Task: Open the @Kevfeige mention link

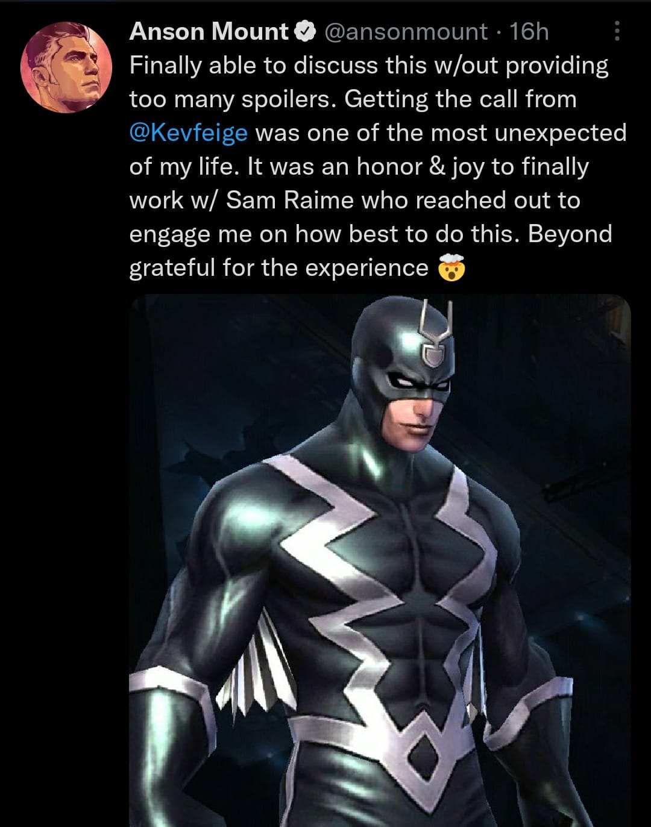Action: (x=189, y=133)
